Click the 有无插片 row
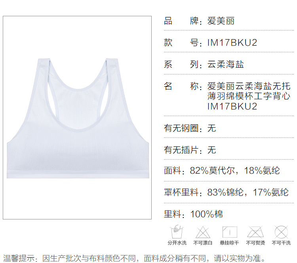This screenshot has width=297, height=263. [190, 150]
